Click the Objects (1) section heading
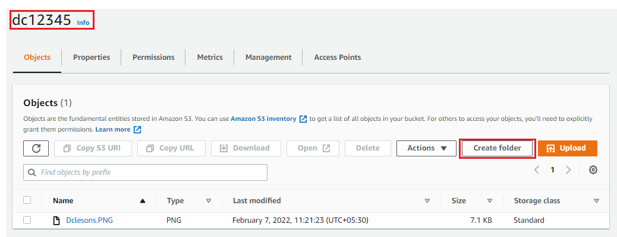Viewport: 617px width, 237px height. click(48, 103)
